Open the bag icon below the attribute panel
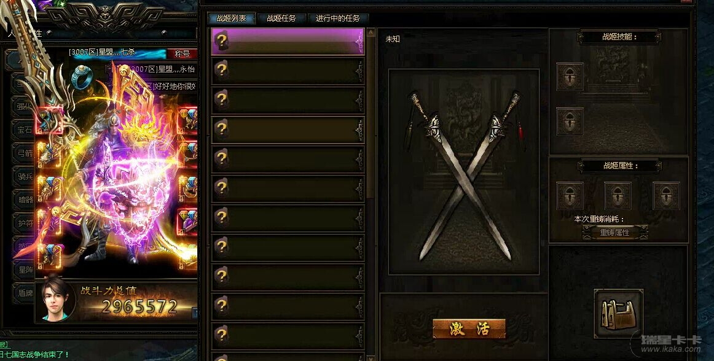 point(618,312)
